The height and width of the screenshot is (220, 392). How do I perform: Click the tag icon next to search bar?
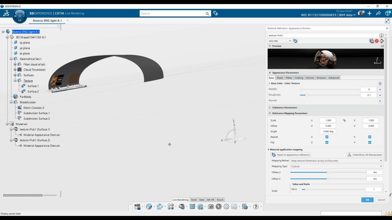[216, 13]
